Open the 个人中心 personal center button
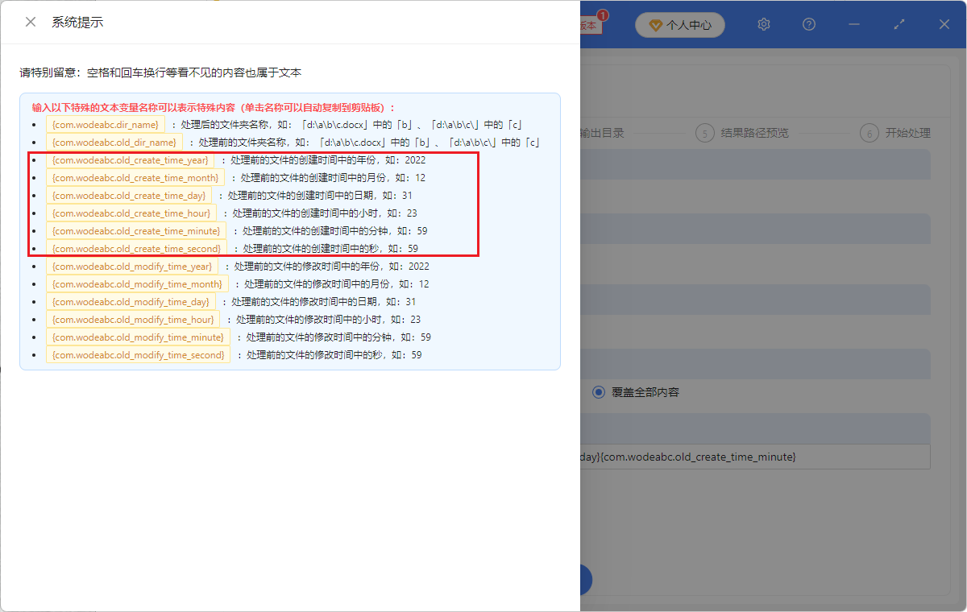The height and width of the screenshot is (612, 967). [680, 25]
